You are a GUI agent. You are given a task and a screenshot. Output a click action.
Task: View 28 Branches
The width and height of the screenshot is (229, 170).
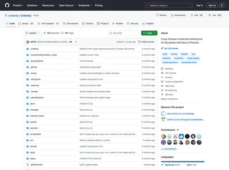point(52,33)
